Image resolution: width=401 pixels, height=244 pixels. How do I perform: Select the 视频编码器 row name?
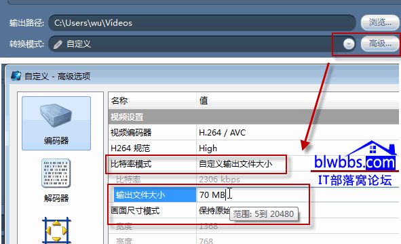[131, 133]
